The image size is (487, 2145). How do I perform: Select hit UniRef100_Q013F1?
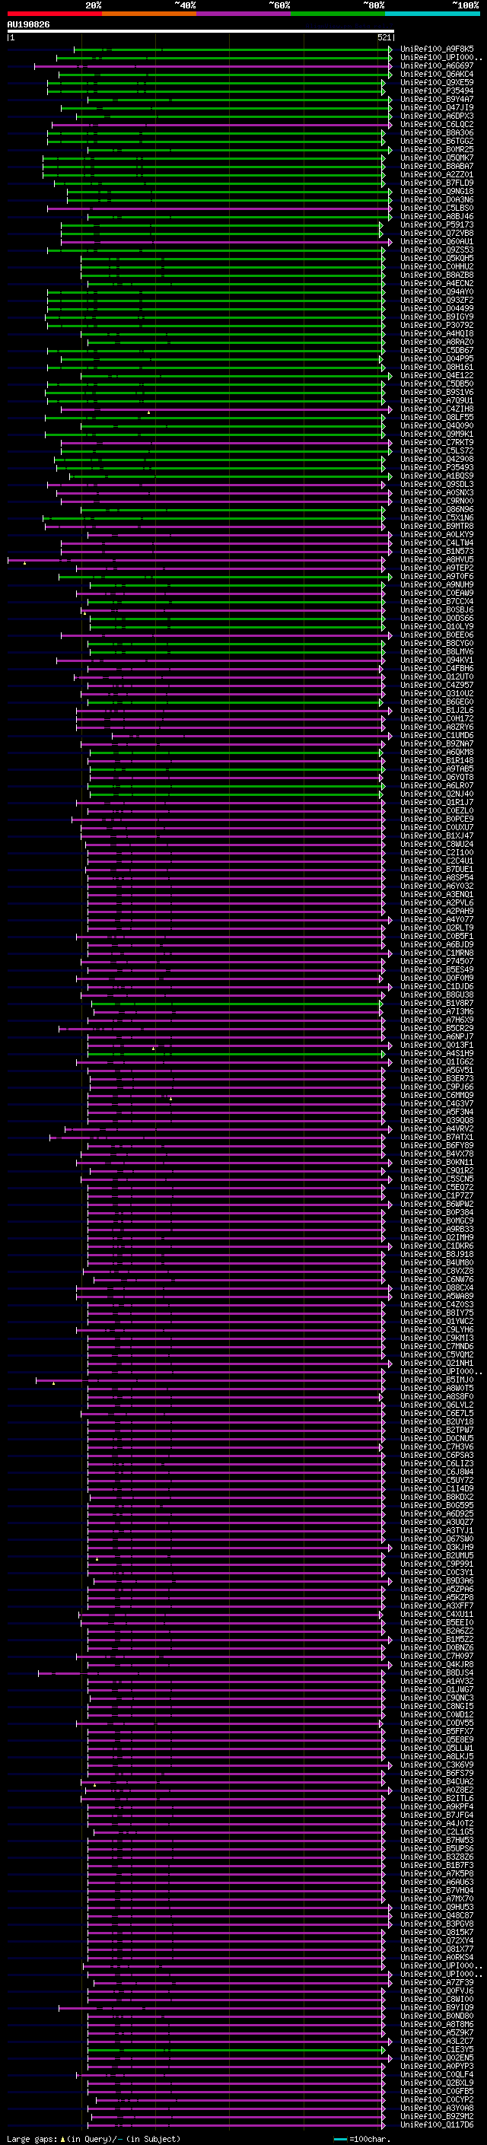coord(436,1045)
